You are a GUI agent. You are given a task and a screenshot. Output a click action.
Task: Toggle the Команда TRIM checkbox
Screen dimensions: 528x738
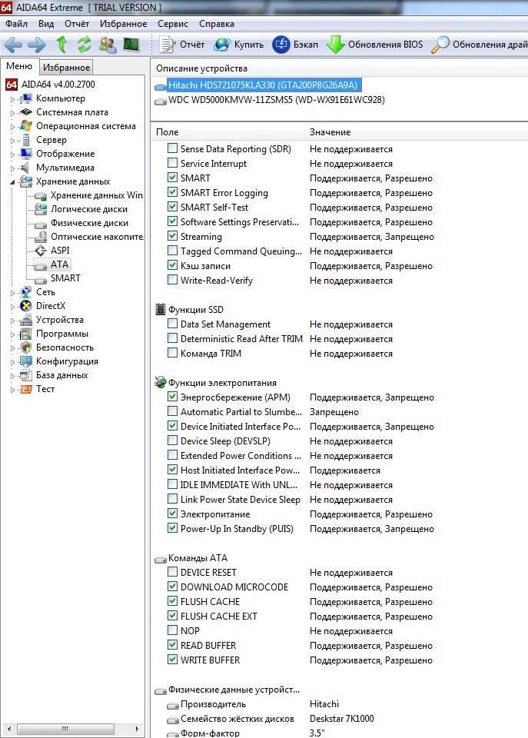(x=173, y=353)
